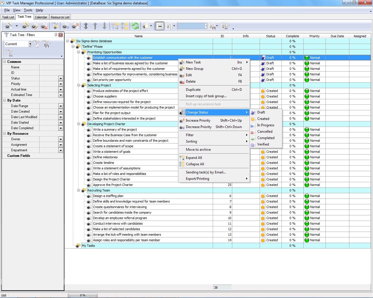Click the Due Date column header
Viewport: 373px width, 298px height.
[337, 36]
